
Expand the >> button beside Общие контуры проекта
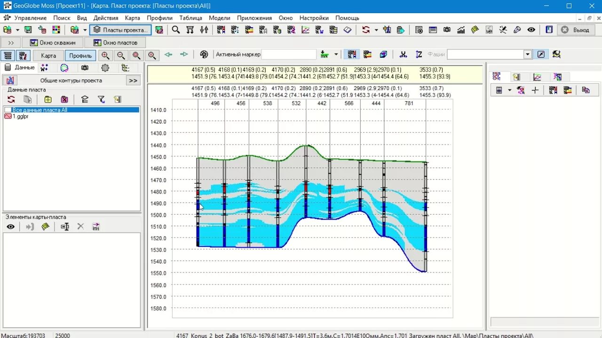coord(133,80)
